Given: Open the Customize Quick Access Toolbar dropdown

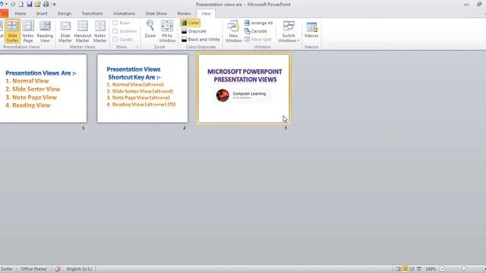Looking at the screenshot, I should [54, 5].
